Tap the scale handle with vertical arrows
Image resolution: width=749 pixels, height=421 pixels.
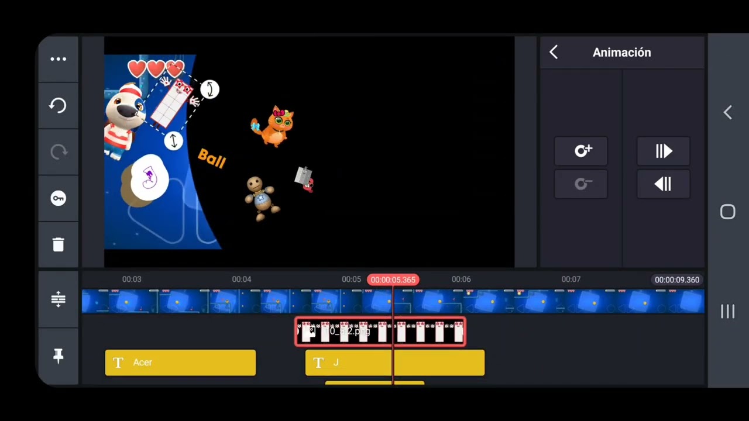pyautogui.click(x=173, y=141)
